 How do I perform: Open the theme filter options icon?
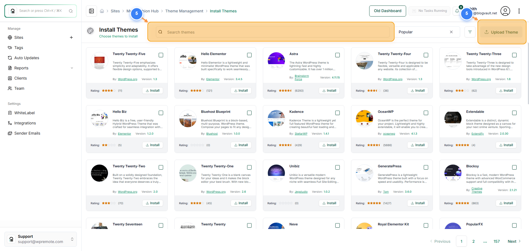tap(470, 32)
